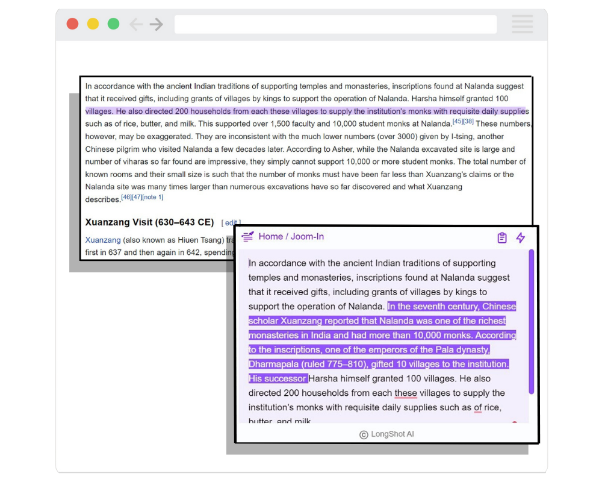This screenshot has height=482, width=602.
Task: Click the edit link beside Xuanzang Visit heading
Action: tap(231, 222)
